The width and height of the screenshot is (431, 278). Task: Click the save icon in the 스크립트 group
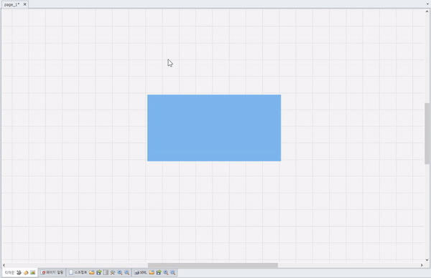click(x=99, y=272)
